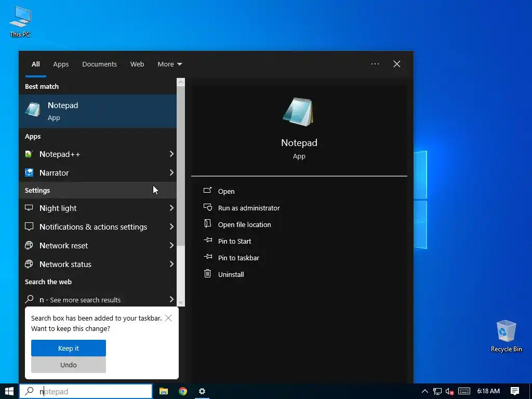Image resolution: width=532 pixels, height=399 pixels.
Task: Select Night light setting result
Action: tap(98, 208)
